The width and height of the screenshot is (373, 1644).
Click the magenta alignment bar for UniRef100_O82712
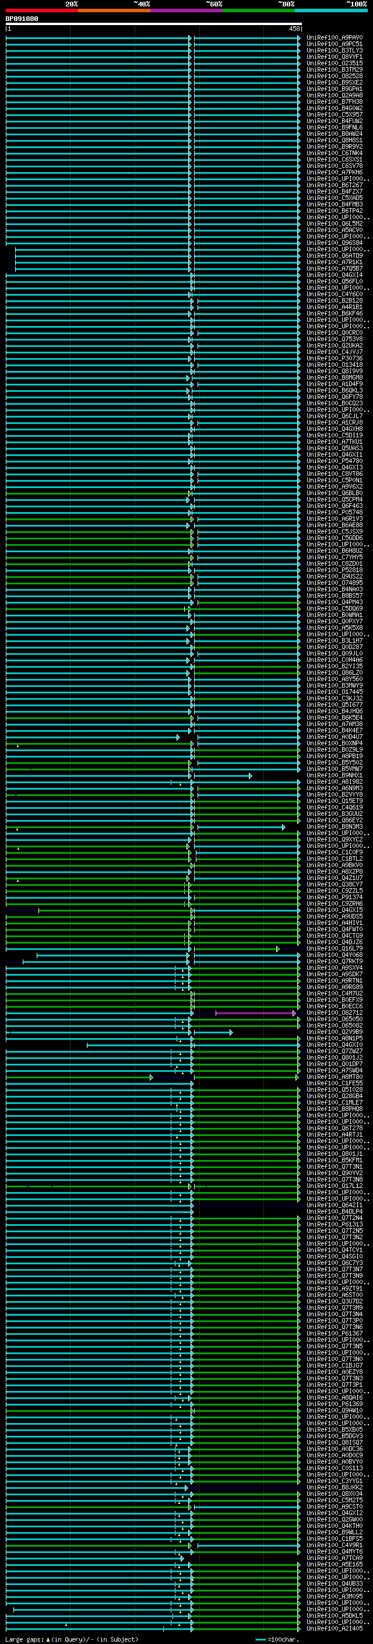tap(256, 1014)
